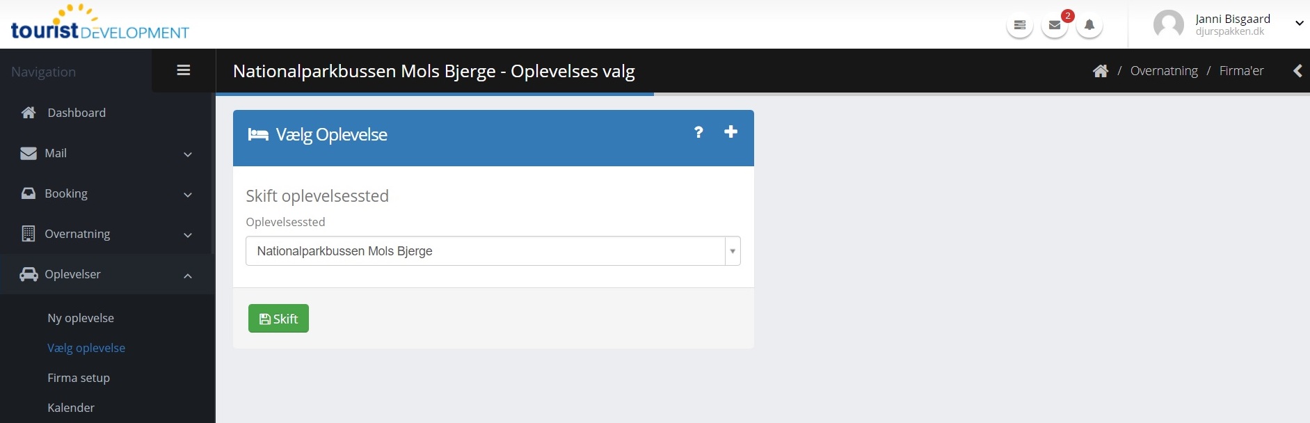Click the hamburger menu icon beside Navigation
The height and width of the screenshot is (423, 1310).
click(184, 70)
